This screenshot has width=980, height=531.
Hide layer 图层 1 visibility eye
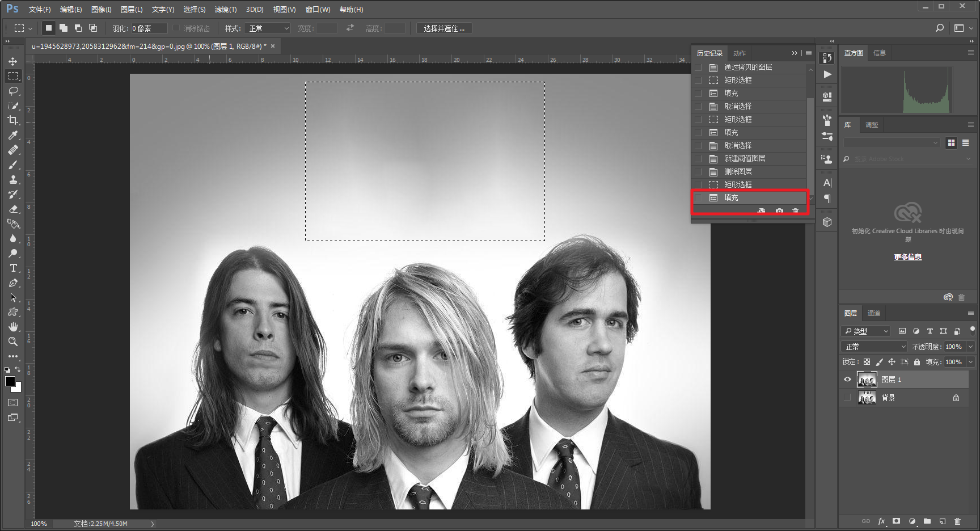point(847,380)
